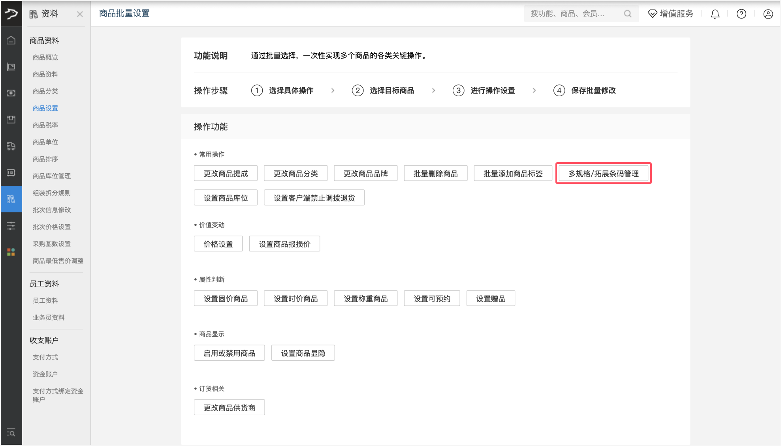Select 商品分类 in the side menu
Screen dimensions: 781x446
pyautogui.click(x=45, y=91)
